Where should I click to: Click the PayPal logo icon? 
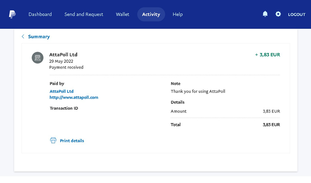tap(12, 14)
